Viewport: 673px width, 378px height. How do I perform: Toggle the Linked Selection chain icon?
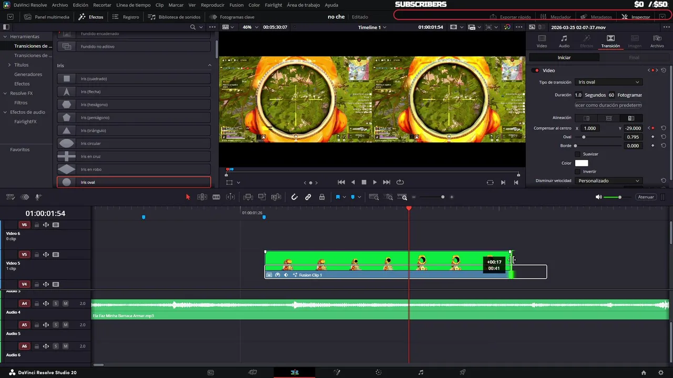pyautogui.click(x=308, y=197)
